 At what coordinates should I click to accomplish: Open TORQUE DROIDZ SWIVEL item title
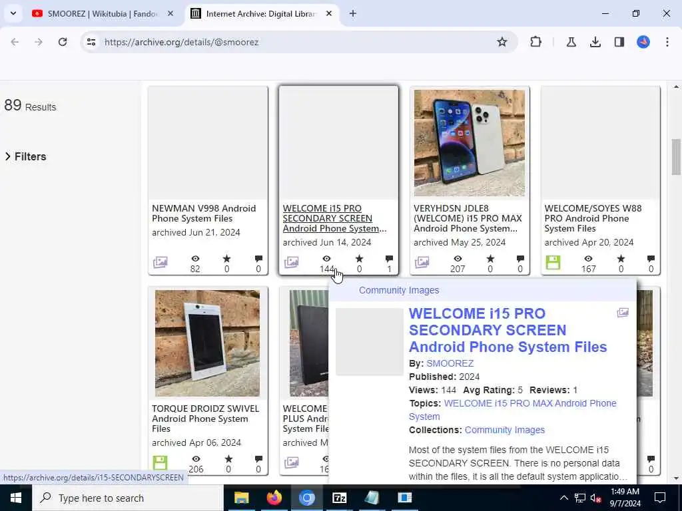205,419
